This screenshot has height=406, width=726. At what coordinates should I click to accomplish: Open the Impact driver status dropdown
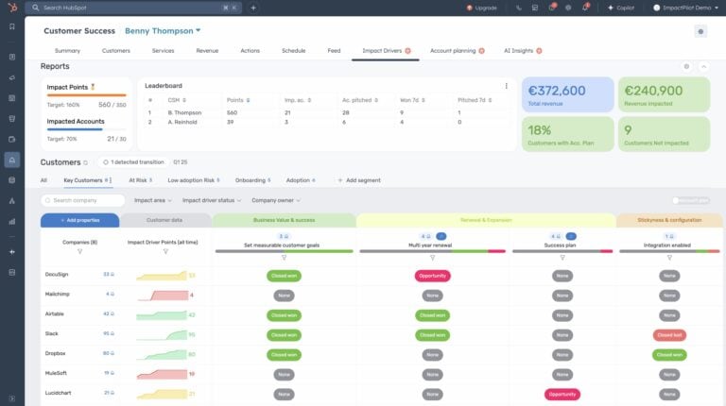[211, 200]
